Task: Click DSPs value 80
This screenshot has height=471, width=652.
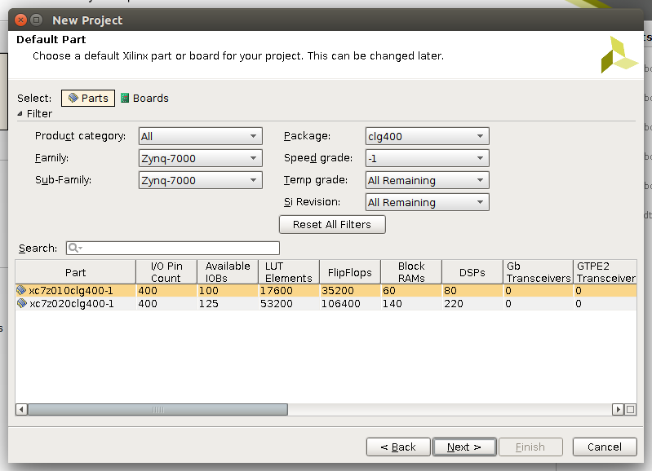Action: [450, 290]
